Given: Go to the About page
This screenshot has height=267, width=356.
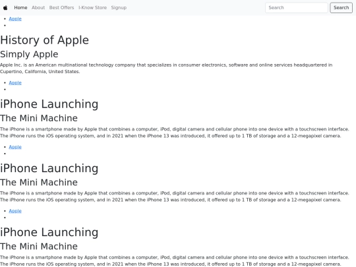Looking at the screenshot, I should pos(38,8).
